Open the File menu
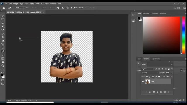 coord(6,4)
